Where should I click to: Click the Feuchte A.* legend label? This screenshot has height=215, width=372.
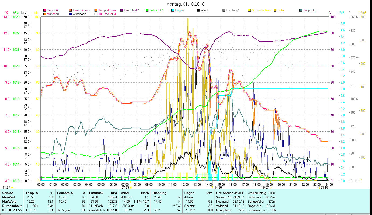tap(131, 10)
